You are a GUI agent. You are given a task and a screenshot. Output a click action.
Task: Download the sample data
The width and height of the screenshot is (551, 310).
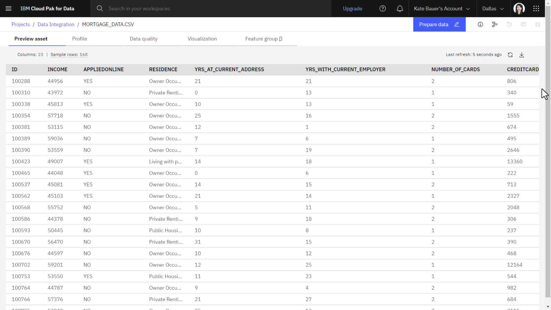[x=522, y=55]
